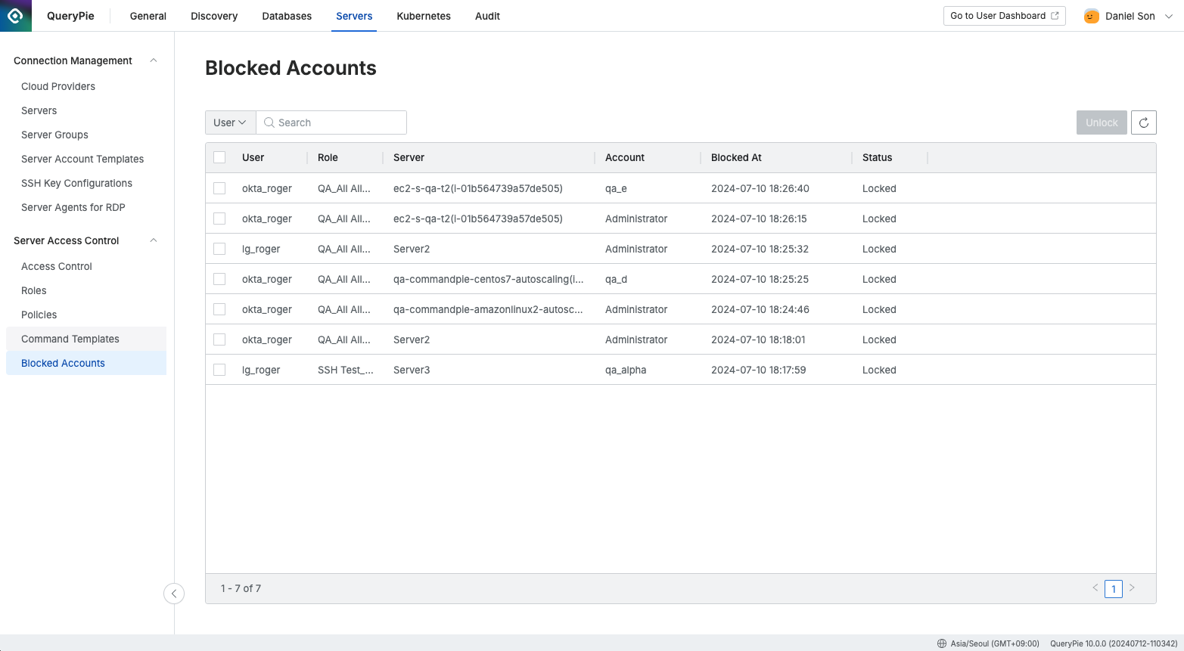Go to the previous page arrow
1184x651 pixels.
click(x=1095, y=587)
